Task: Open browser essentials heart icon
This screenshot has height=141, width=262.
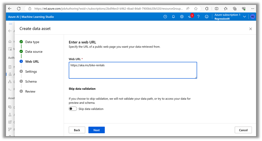Action: tap(244, 9)
